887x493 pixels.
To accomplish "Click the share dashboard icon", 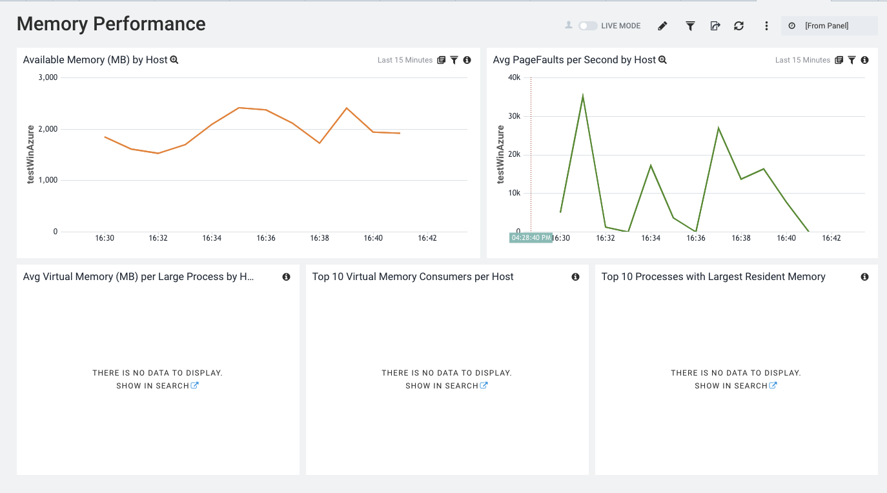I will (715, 26).
